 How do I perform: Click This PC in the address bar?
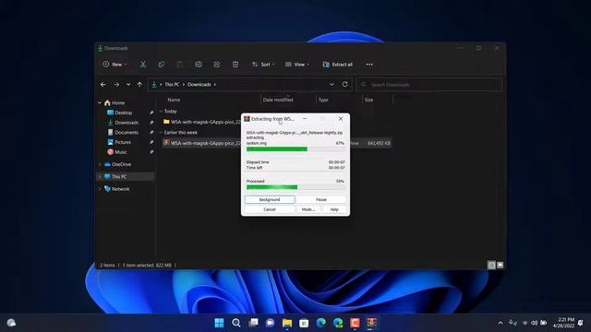pyautogui.click(x=172, y=84)
